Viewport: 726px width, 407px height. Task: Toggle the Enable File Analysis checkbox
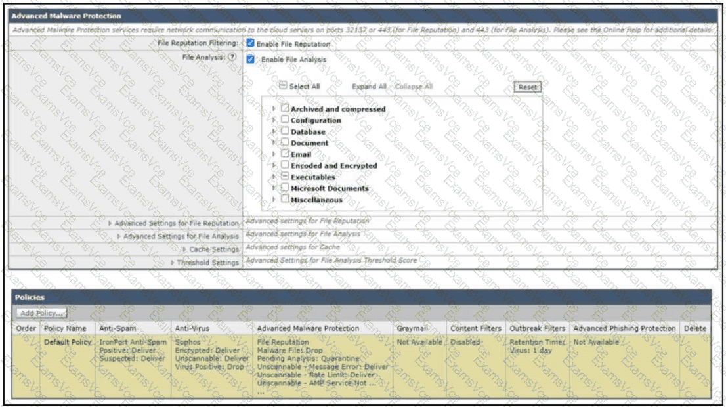[250, 59]
